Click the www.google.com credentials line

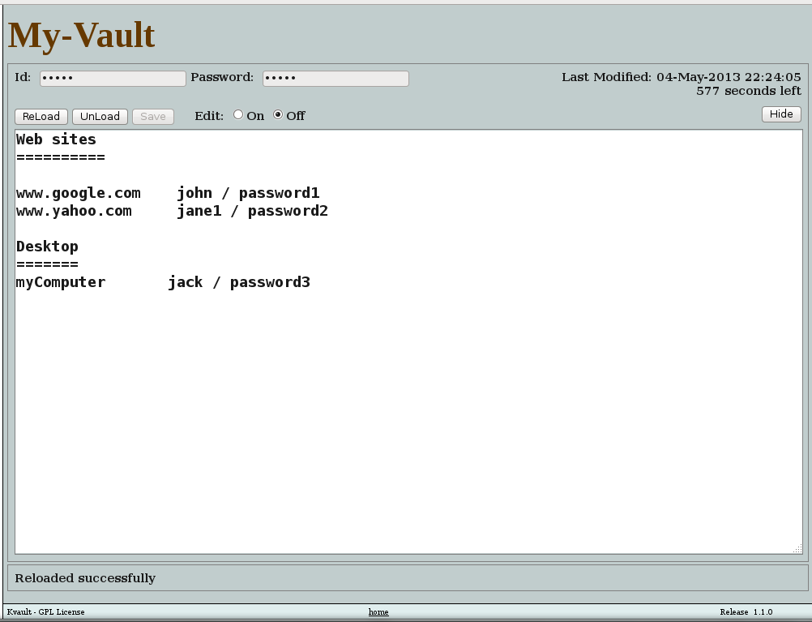click(x=166, y=193)
